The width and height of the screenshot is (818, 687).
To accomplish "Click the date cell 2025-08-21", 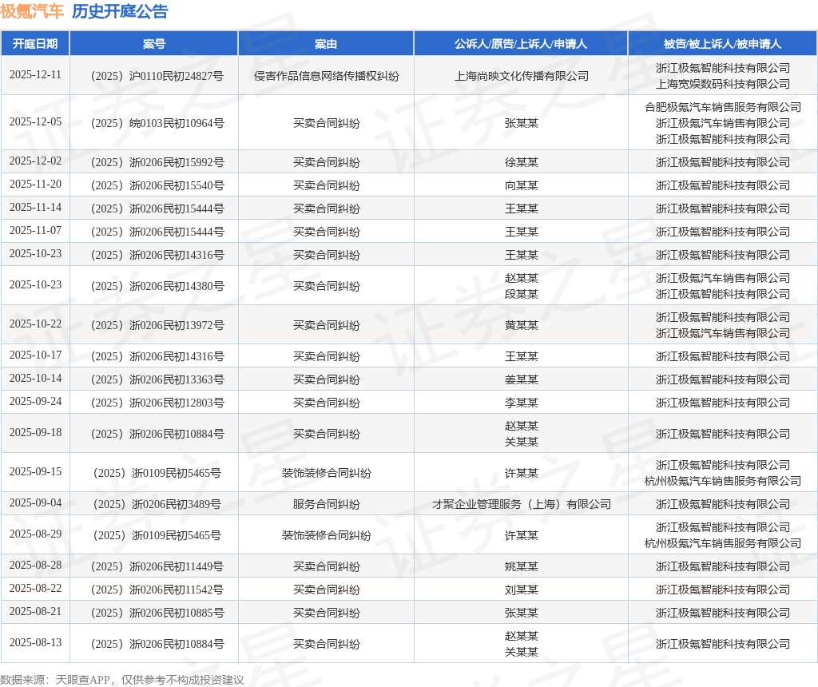I will click(35, 611).
